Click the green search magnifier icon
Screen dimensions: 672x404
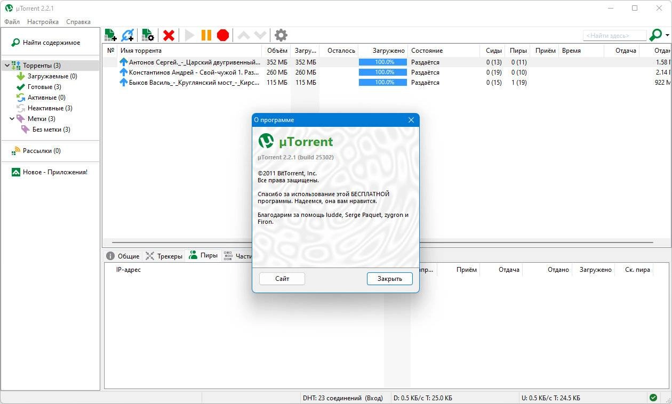coord(655,35)
